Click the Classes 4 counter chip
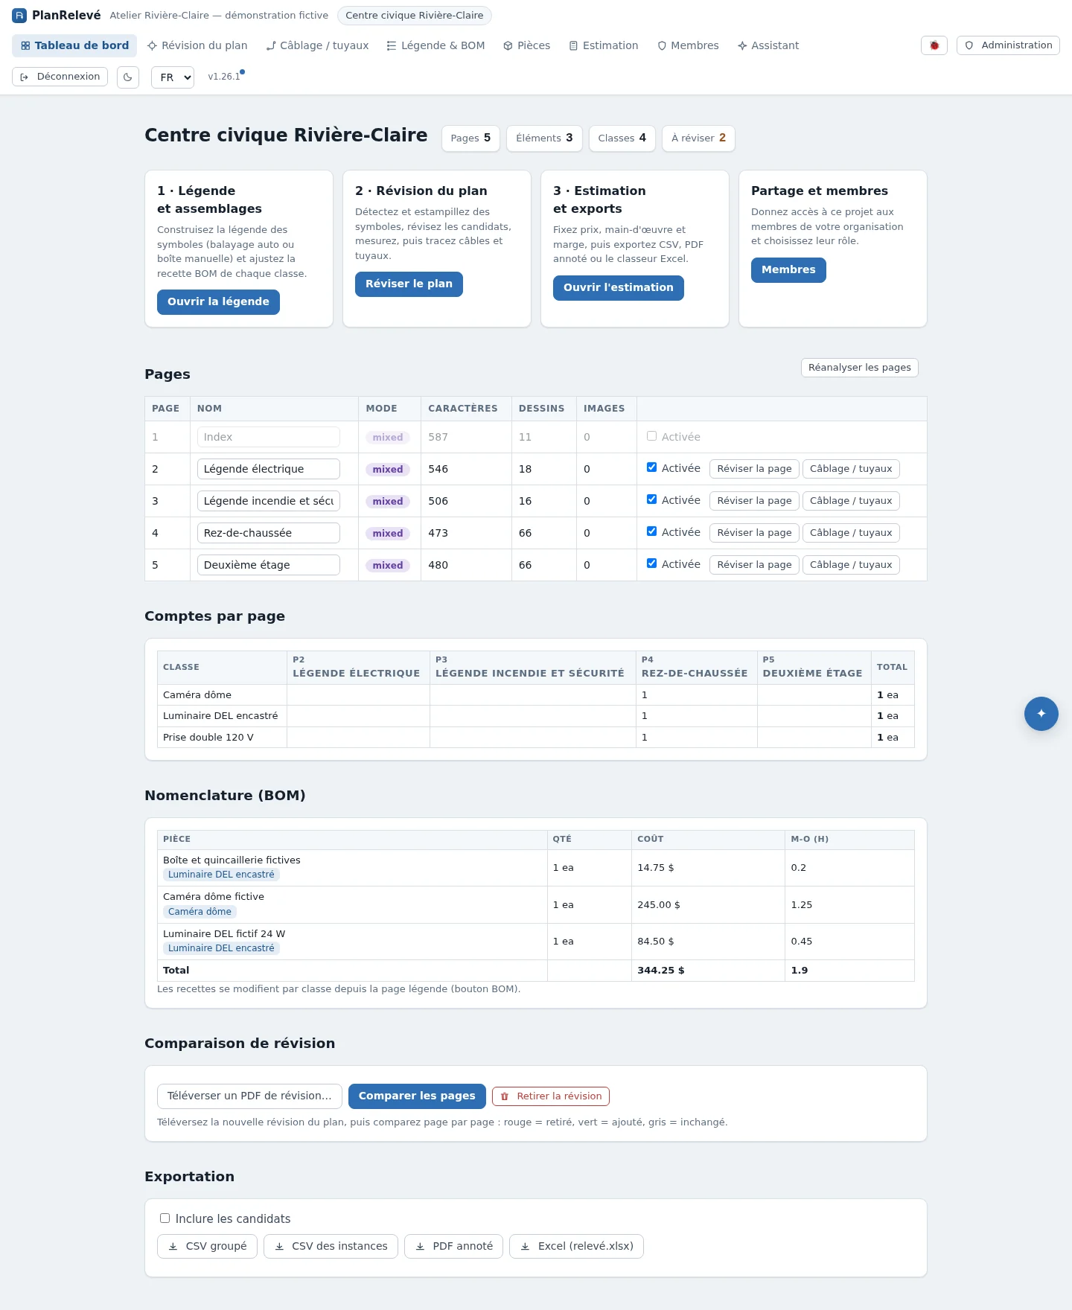 tap(622, 138)
